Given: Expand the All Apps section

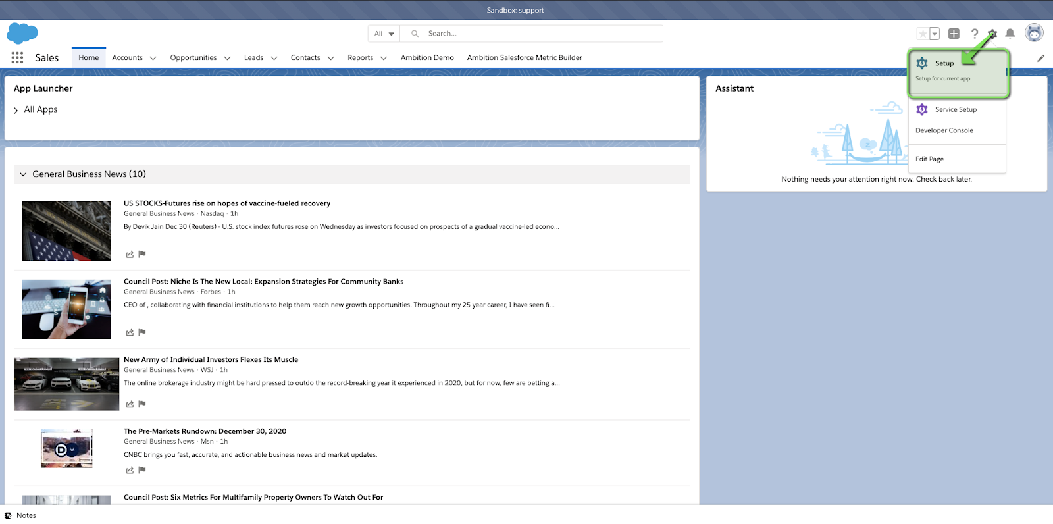Looking at the screenshot, I should point(16,110).
